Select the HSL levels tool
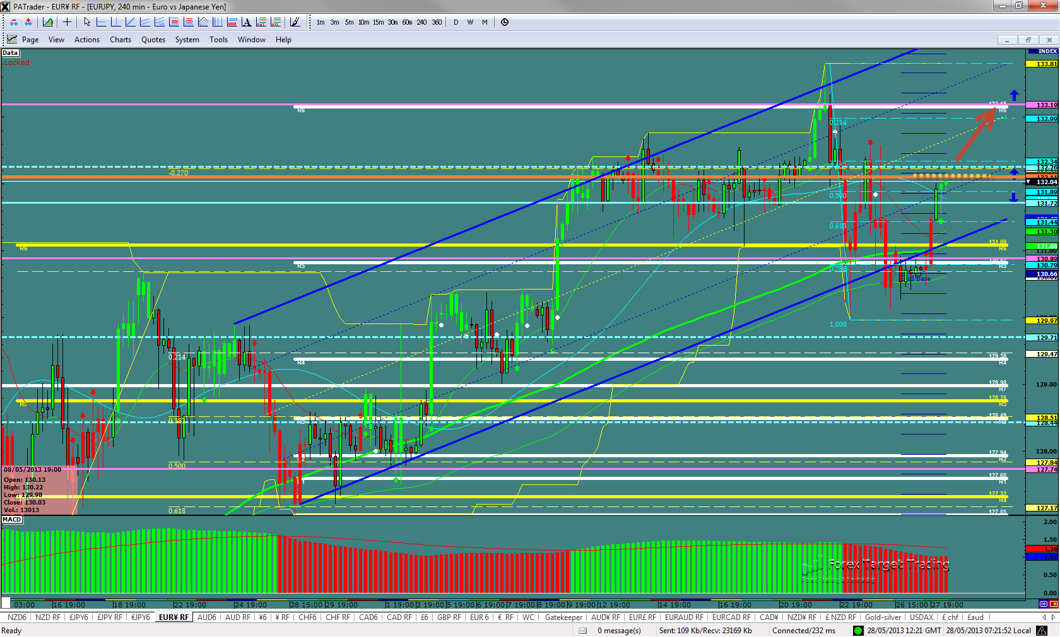The height and width of the screenshot is (637, 1060). click(275, 22)
